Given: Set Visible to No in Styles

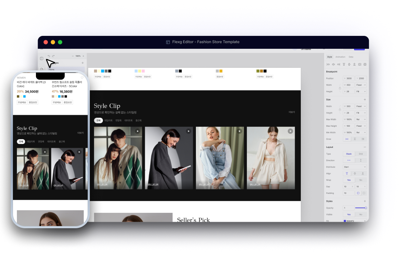Looking at the screenshot, I should (361, 214).
